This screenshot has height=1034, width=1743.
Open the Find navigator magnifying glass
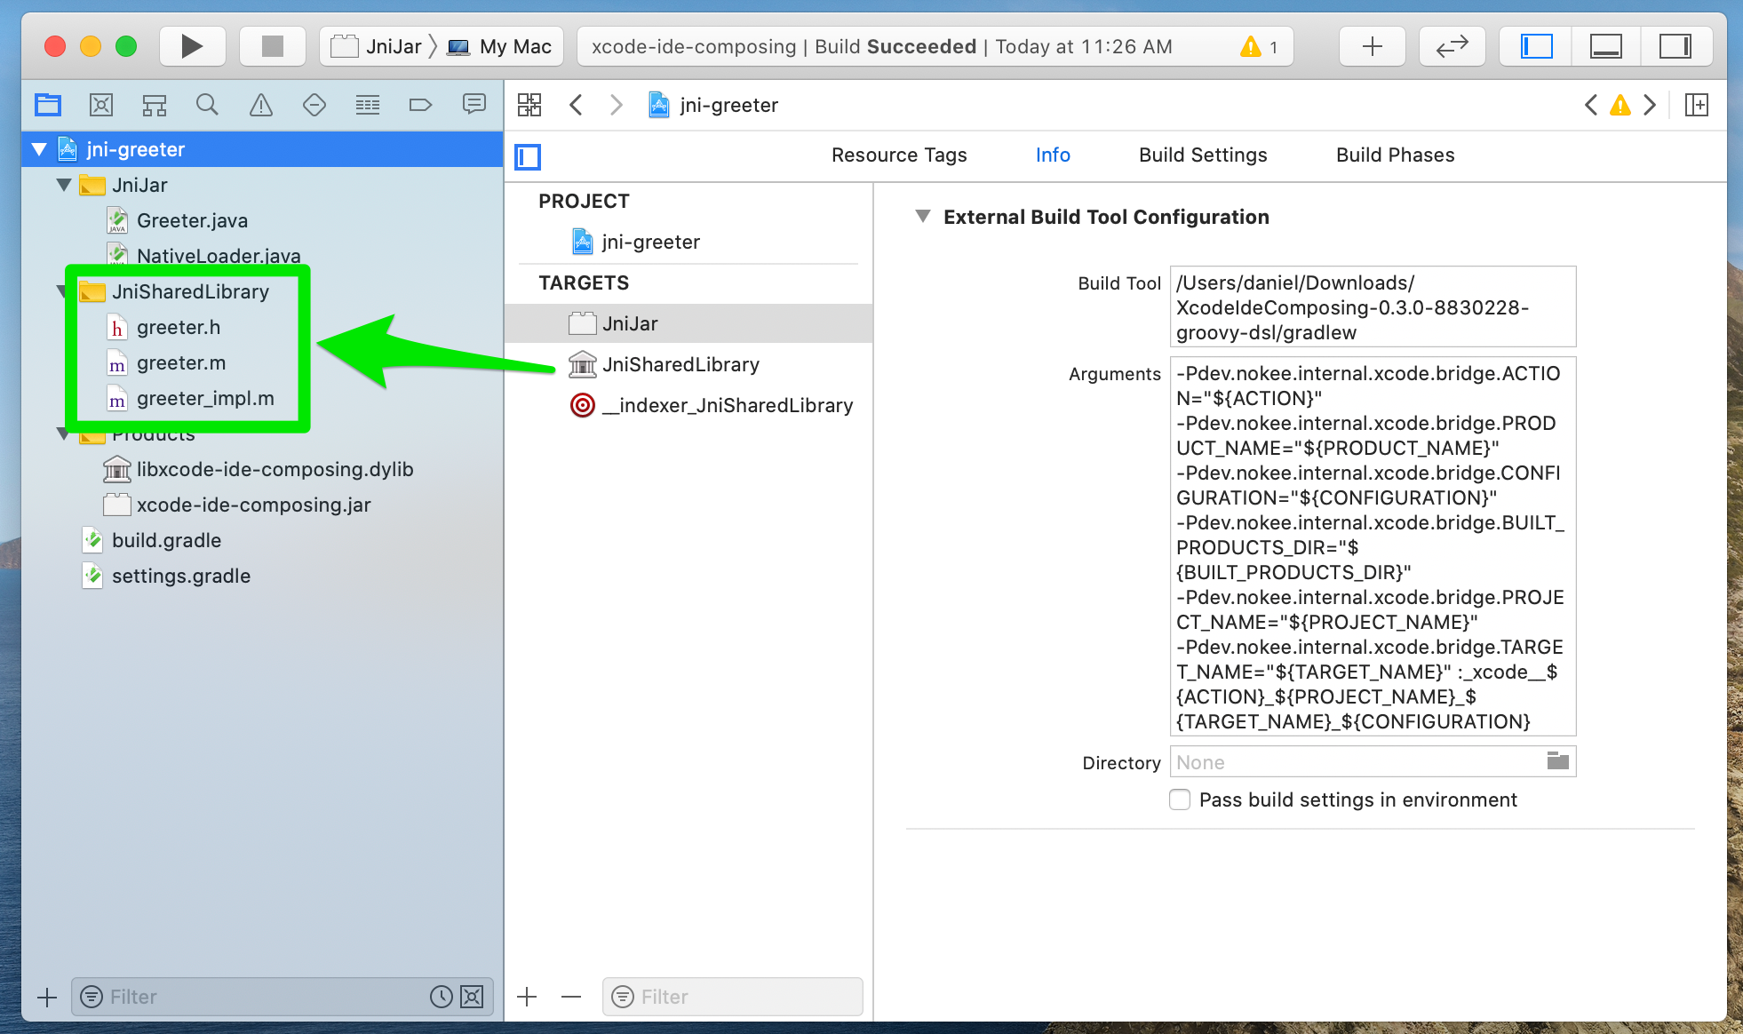[207, 104]
